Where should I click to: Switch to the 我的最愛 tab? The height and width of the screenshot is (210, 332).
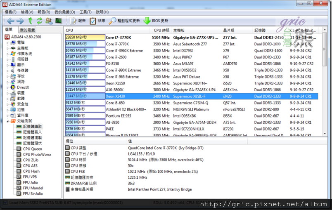(x=27, y=30)
